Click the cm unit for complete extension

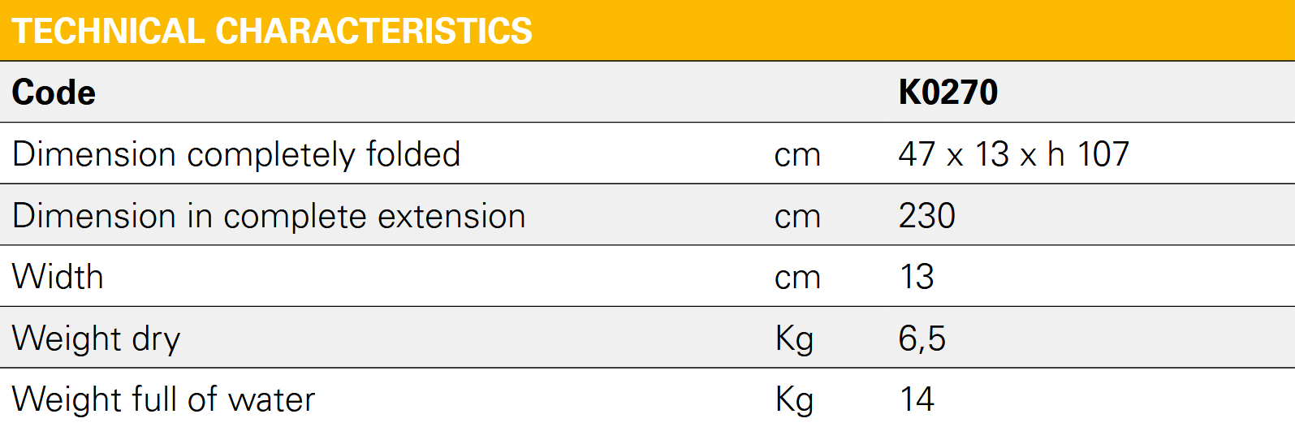pos(797,217)
